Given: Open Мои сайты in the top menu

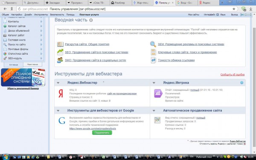Looking at the screenshot, I should pyautogui.click(x=194, y=15).
